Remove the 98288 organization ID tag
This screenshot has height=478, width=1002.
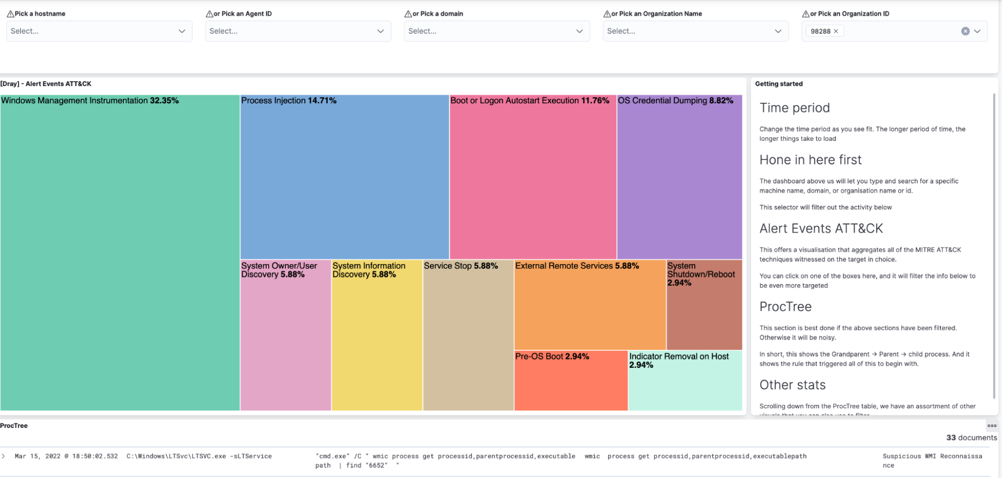(836, 31)
